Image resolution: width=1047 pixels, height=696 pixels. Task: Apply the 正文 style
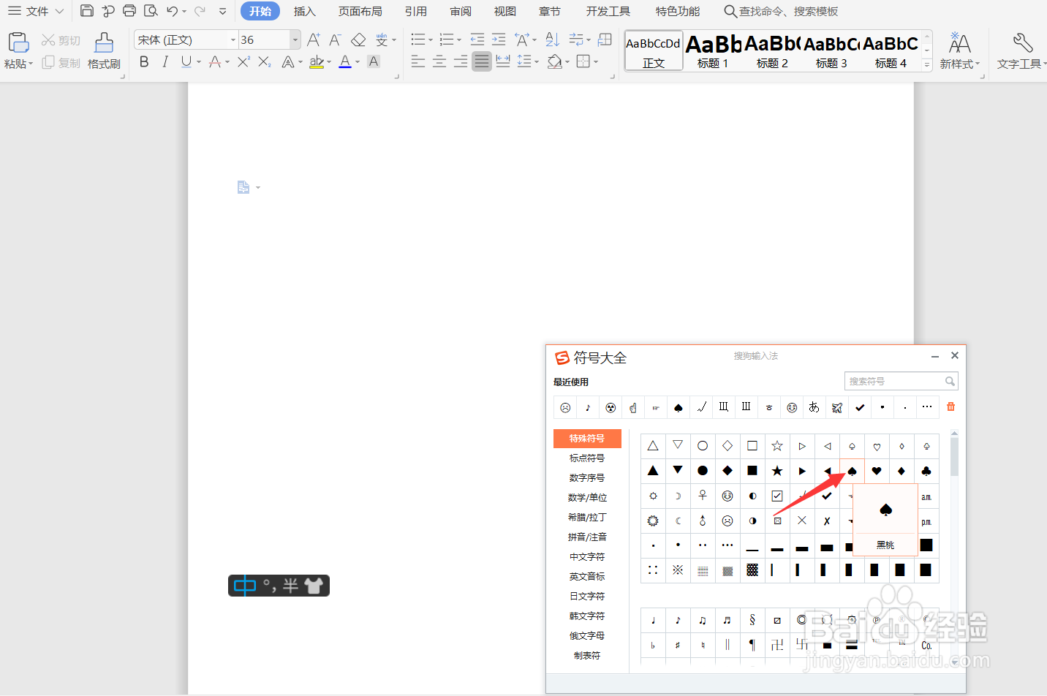tap(654, 50)
